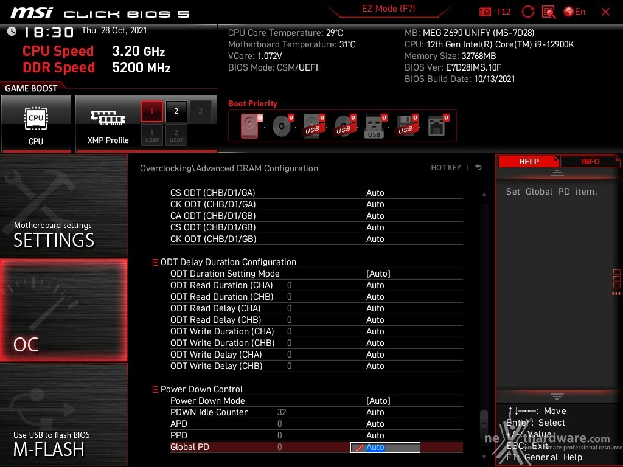Select ODT Read Delay (CHB) setting
The height and width of the screenshot is (467, 623).
click(316, 320)
